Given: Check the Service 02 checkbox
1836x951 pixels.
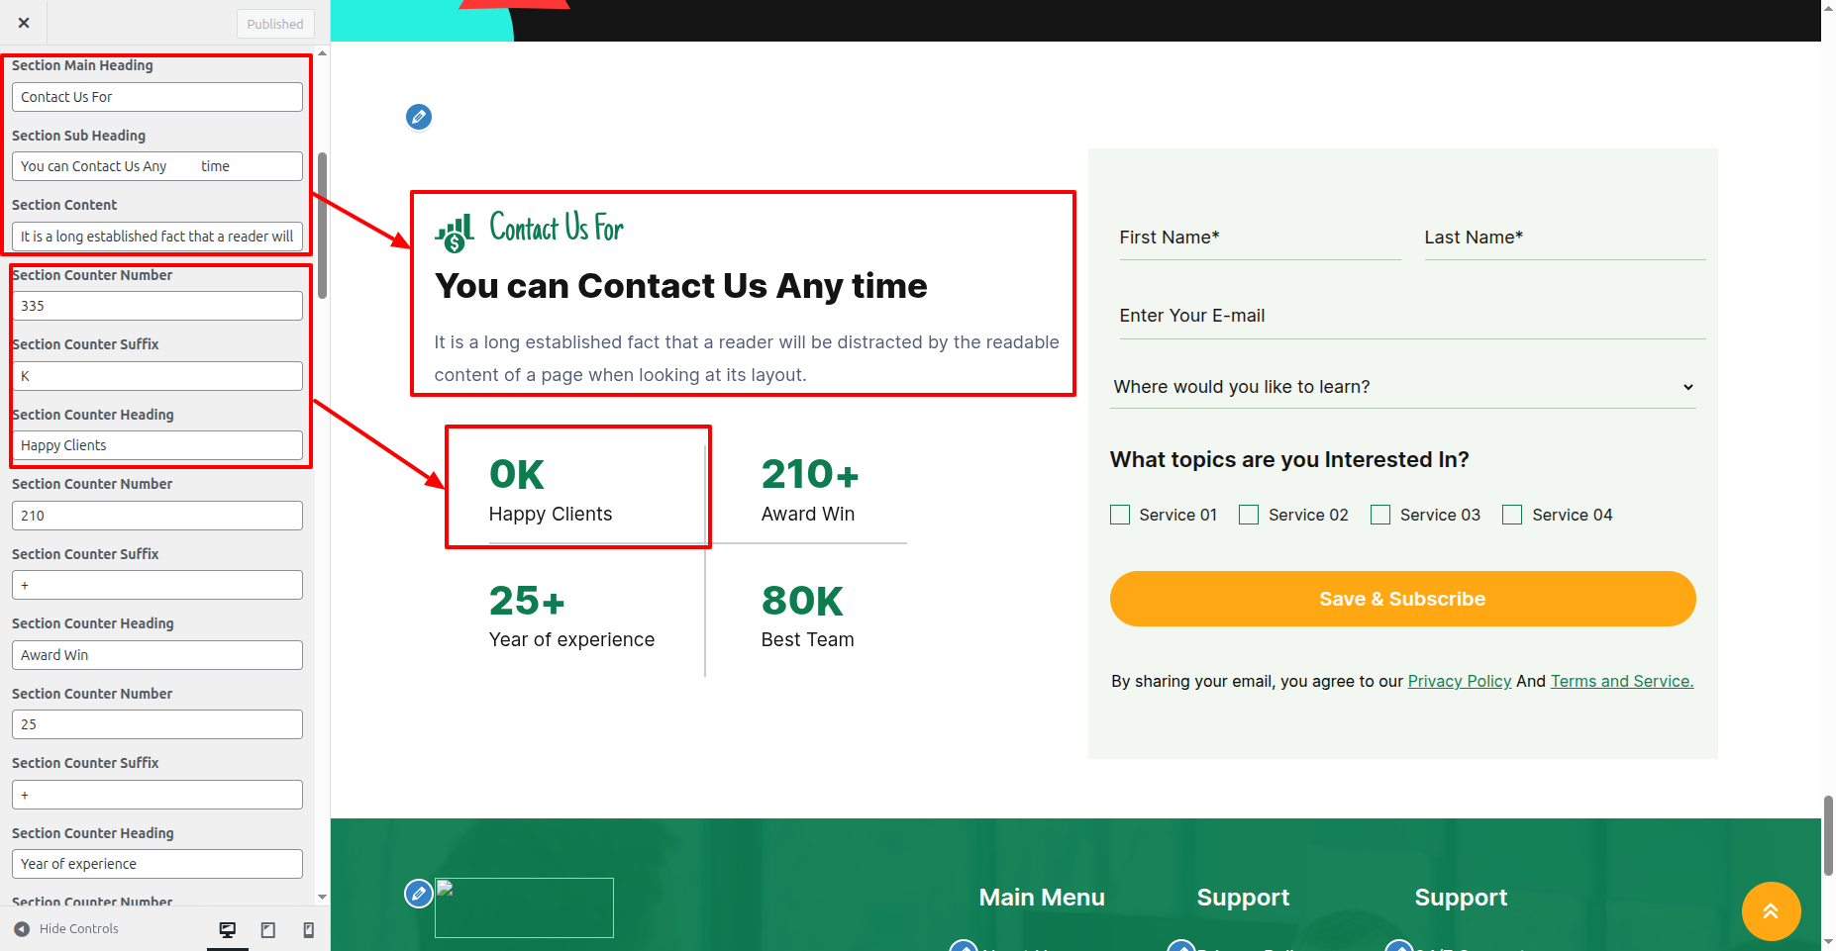Looking at the screenshot, I should pos(1249,515).
